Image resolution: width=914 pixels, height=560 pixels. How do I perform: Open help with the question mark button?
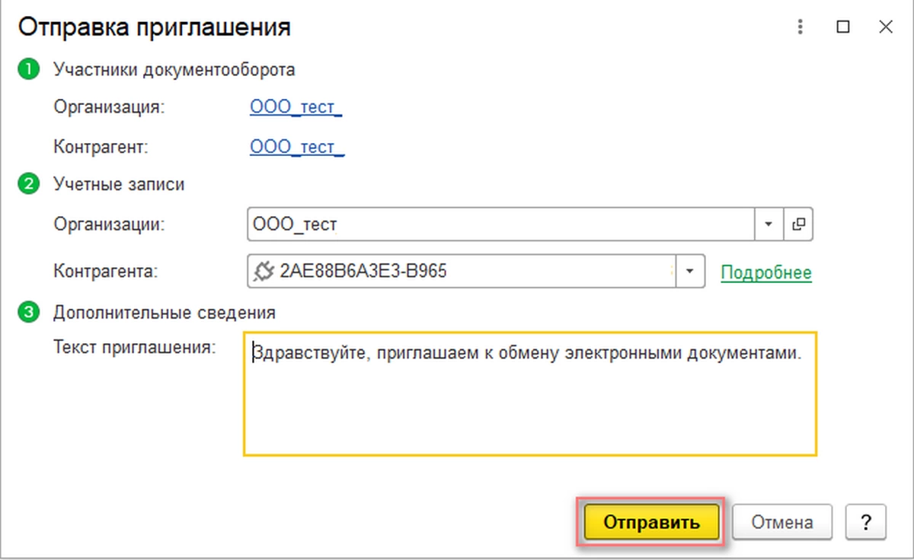[865, 523]
